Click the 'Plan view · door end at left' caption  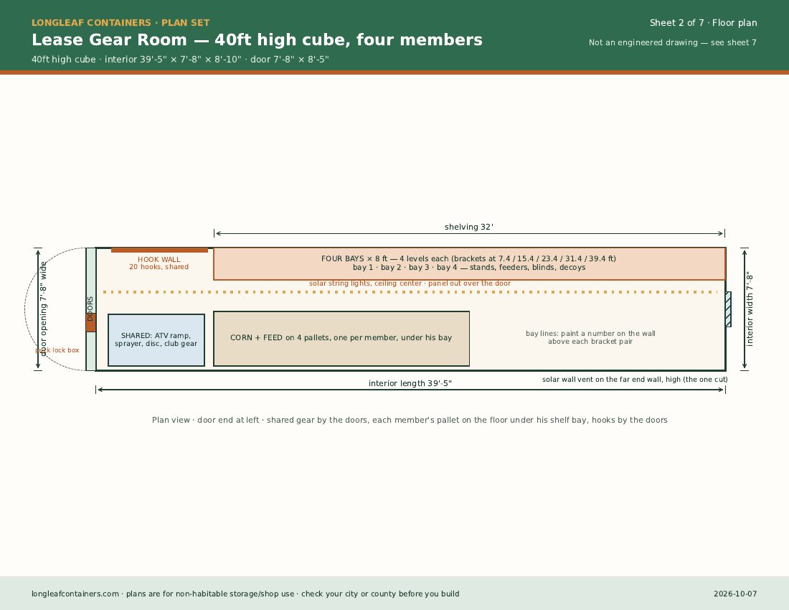[x=410, y=421]
